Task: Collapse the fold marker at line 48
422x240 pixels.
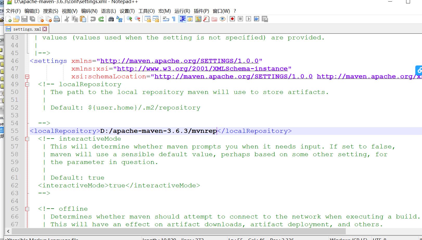Action: tap(27, 77)
